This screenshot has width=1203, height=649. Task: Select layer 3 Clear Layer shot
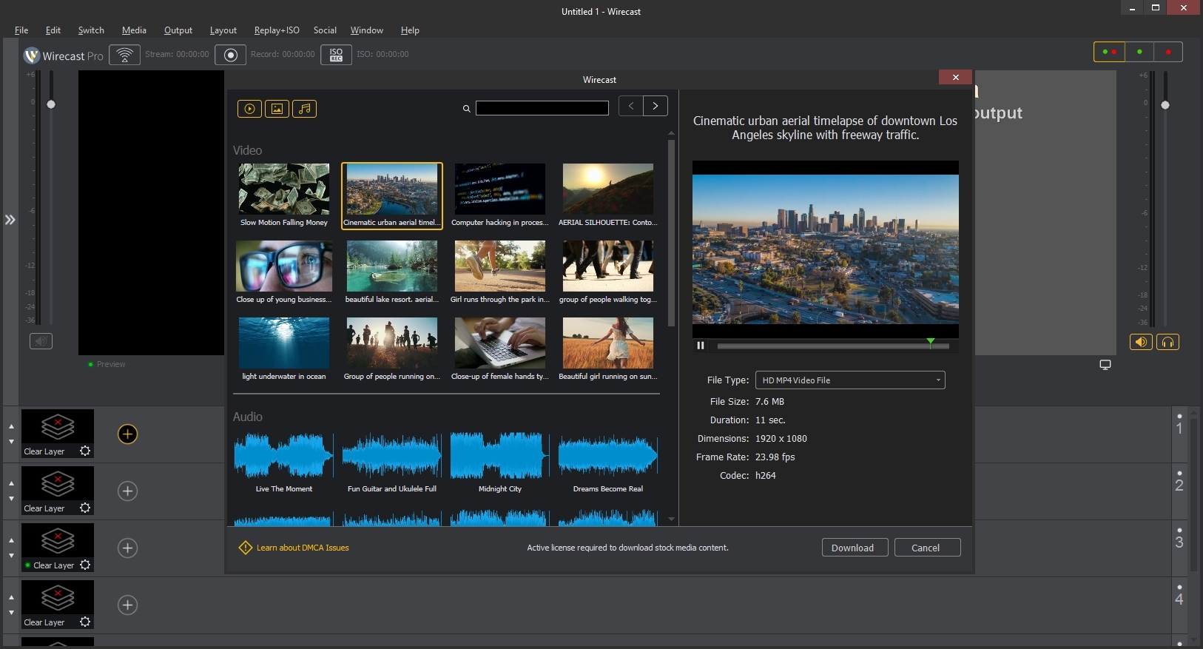coord(58,548)
